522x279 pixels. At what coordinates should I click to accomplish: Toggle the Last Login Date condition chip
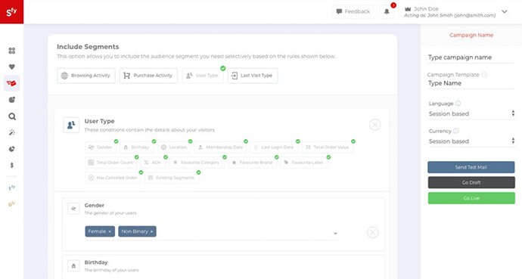274,147
